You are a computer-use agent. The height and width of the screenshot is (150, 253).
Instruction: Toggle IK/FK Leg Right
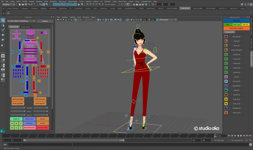18,104
